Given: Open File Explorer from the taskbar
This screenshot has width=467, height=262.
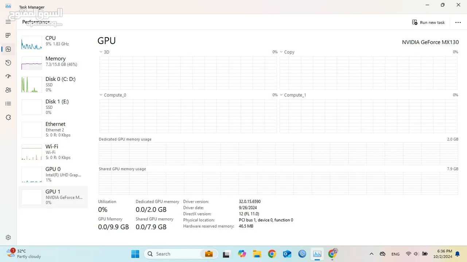Looking at the screenshot, I should click(x=257, y=254).
